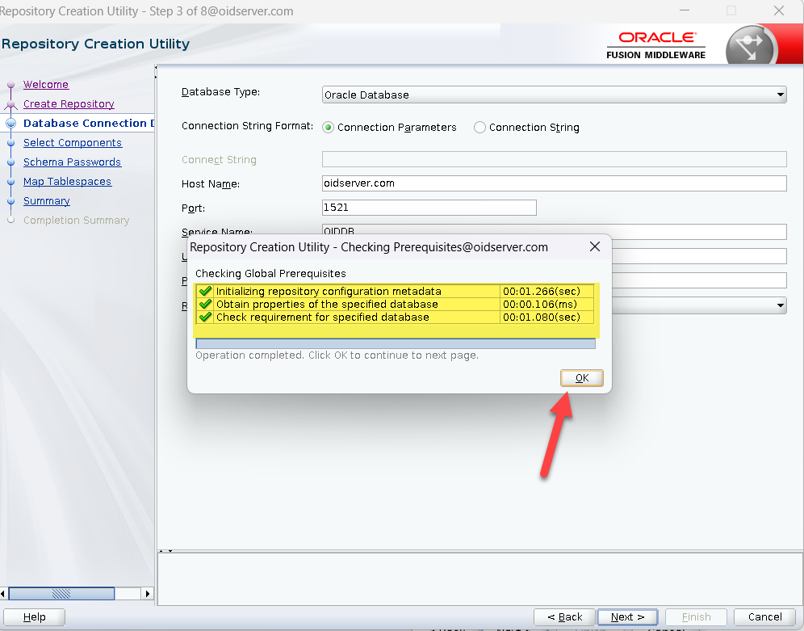
Task: Click green check beside Check requirement row
Action: [x=206, y=318]
